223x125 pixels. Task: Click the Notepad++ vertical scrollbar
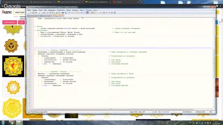pos(214,63)
